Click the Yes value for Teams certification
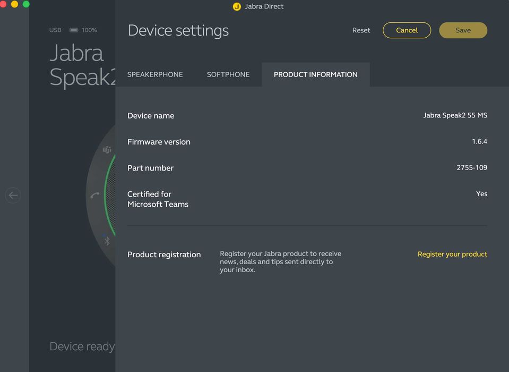The width and height of the screenshot is (509, 372). click(481, 193)
